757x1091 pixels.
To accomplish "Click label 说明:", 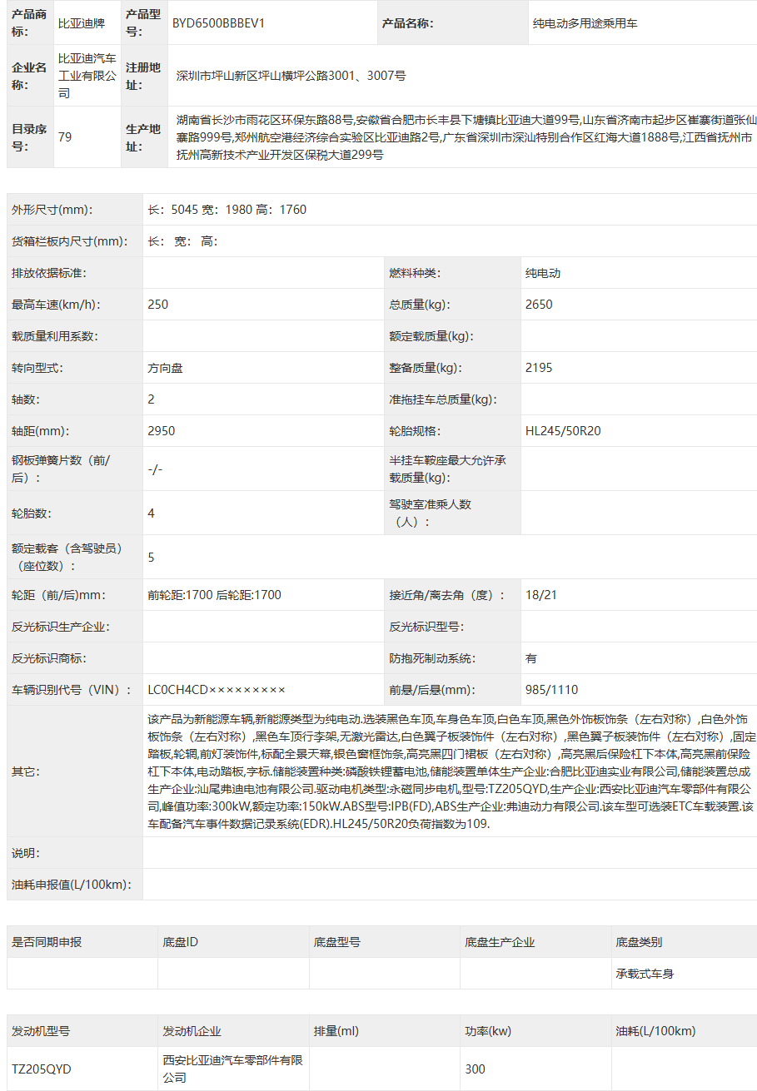I will 26,853.
